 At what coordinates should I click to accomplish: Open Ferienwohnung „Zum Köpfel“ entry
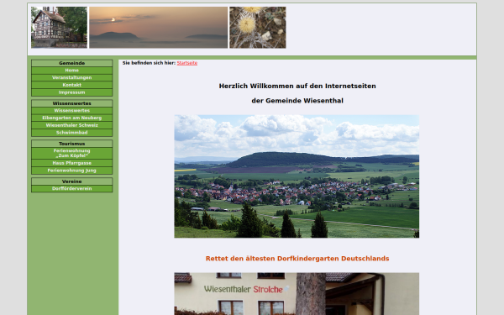[71, 154]
